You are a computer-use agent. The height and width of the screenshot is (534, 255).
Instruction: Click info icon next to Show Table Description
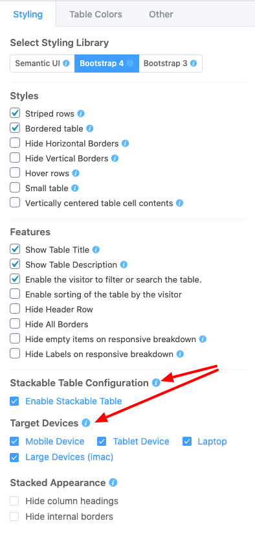124,264
